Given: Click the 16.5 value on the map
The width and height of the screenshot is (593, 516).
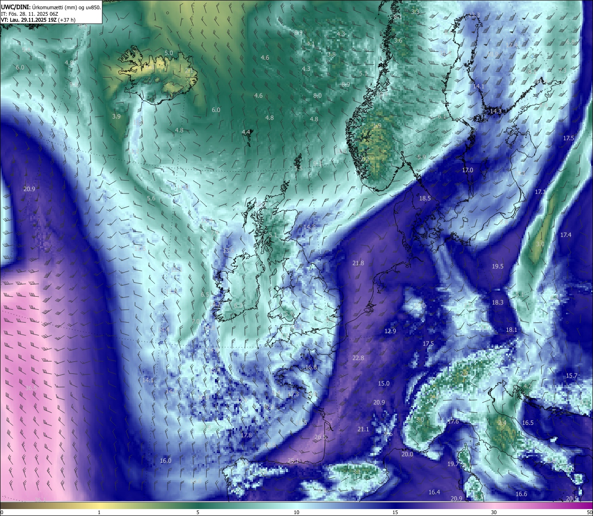Looking at the screenshot, I should (x=528, y=423).
